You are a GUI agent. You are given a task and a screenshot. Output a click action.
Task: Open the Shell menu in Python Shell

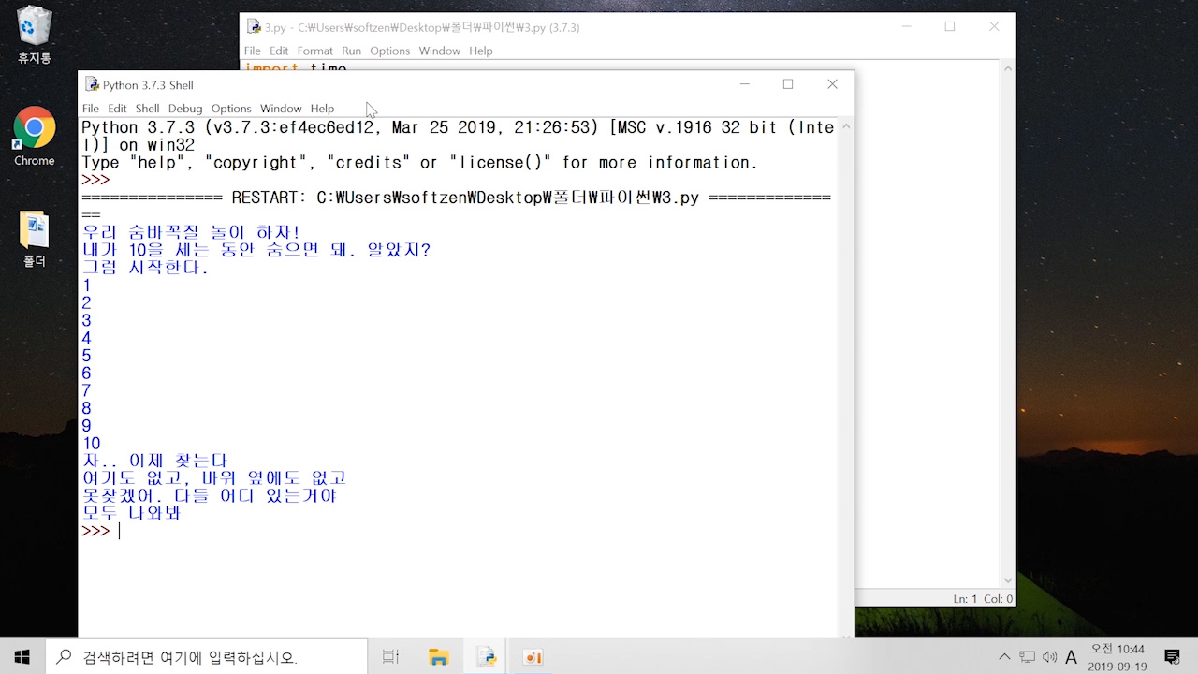click(147, 109)
